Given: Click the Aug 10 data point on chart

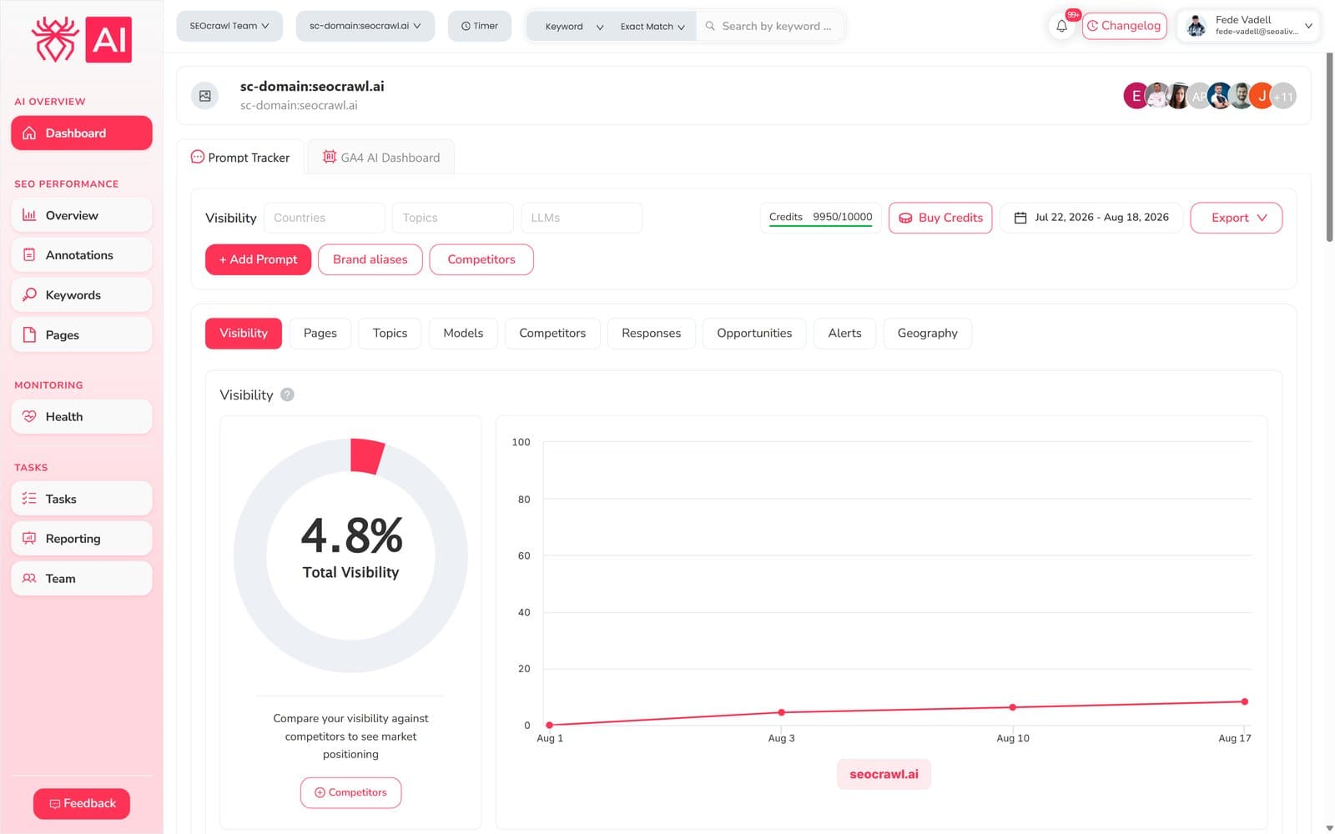Looking at the screenshot, I should click(x=1012, y=707).
